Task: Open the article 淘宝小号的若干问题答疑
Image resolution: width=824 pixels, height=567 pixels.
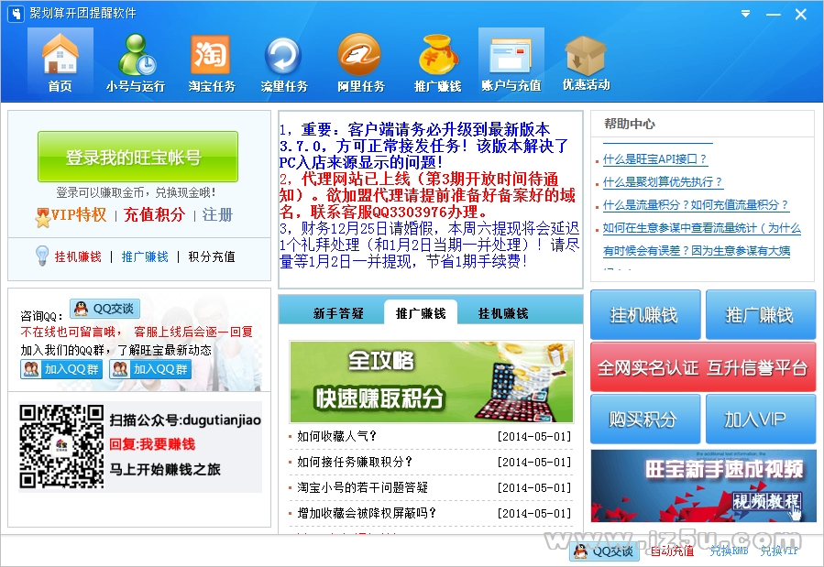Action: (363, 487)
